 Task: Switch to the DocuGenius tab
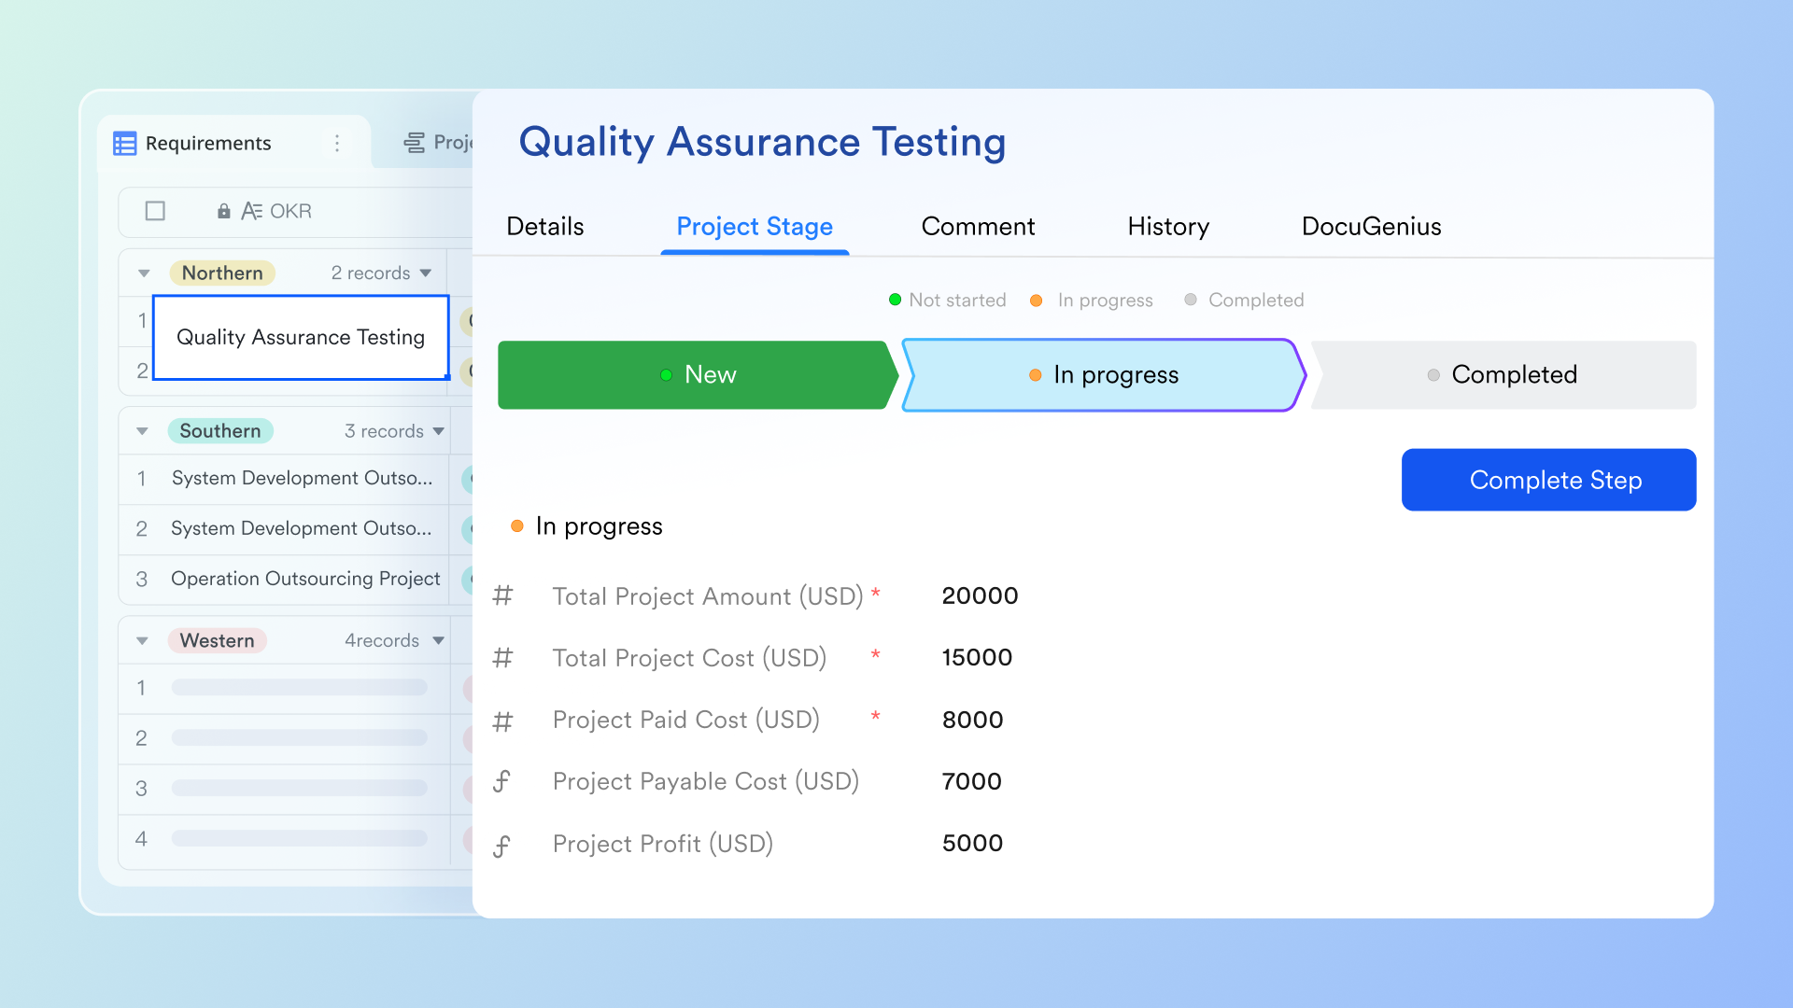[1371, 227]
